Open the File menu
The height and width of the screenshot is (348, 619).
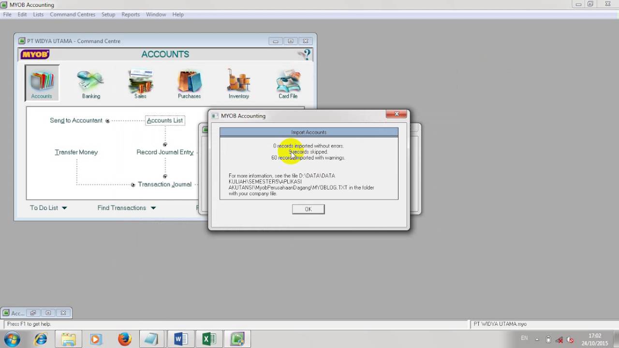7,14
